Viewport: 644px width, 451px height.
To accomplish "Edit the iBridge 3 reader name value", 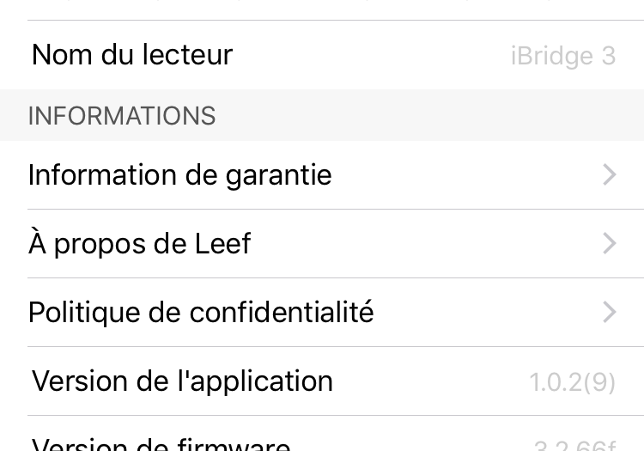I will coord(562,56).
